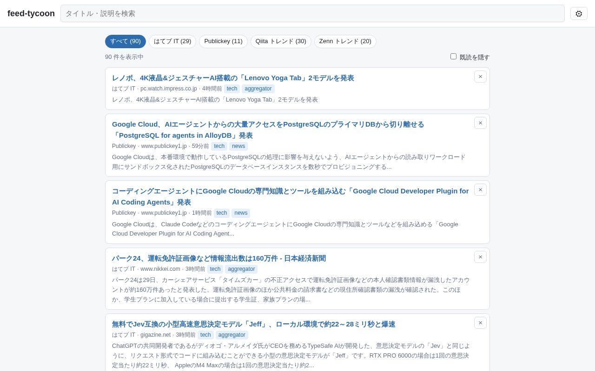Dismiss the Google Cloud Developer Plugin article
The width and height of the screenshot is (595, 371).
[480, 190]
